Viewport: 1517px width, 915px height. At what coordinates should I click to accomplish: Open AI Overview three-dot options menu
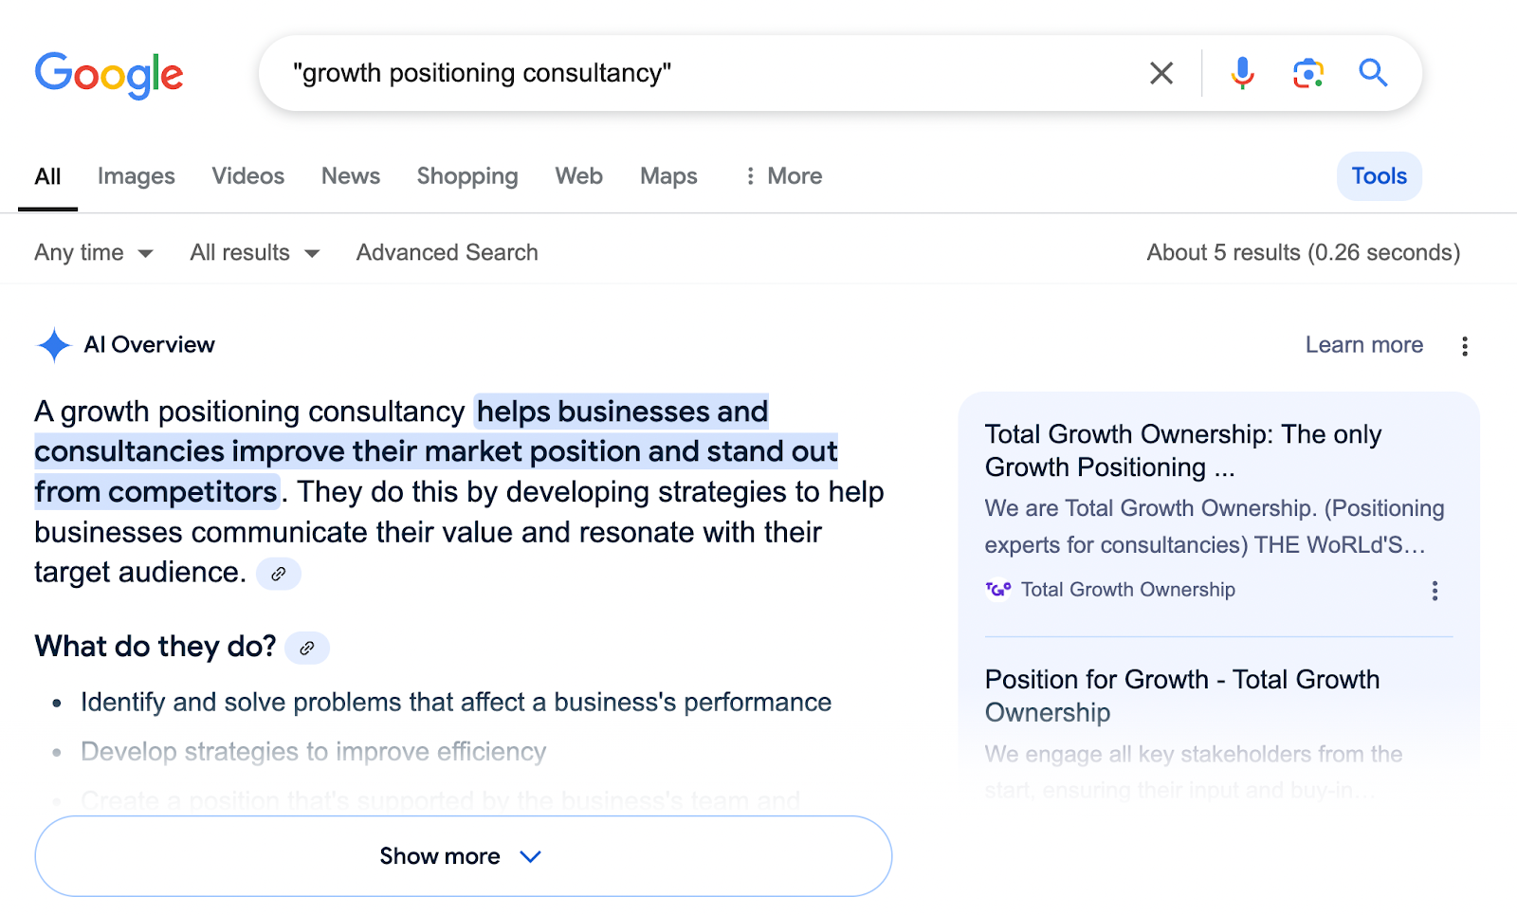(1465, 346)
